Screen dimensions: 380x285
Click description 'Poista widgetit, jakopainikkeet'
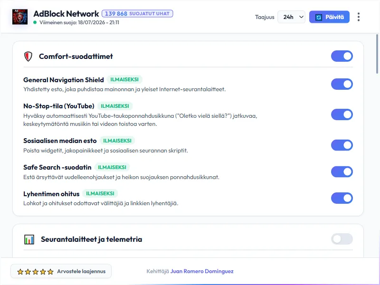[105, 151]
